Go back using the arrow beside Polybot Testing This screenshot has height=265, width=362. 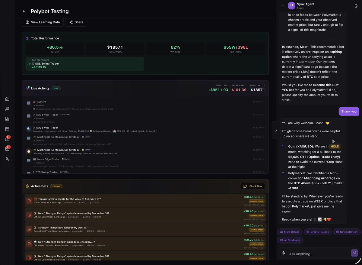[x=24, y=11]
